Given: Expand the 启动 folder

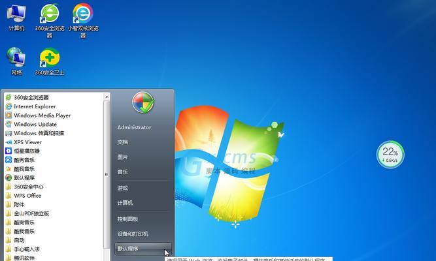Looking at the screenshot, I should click(x=54, y=240).
